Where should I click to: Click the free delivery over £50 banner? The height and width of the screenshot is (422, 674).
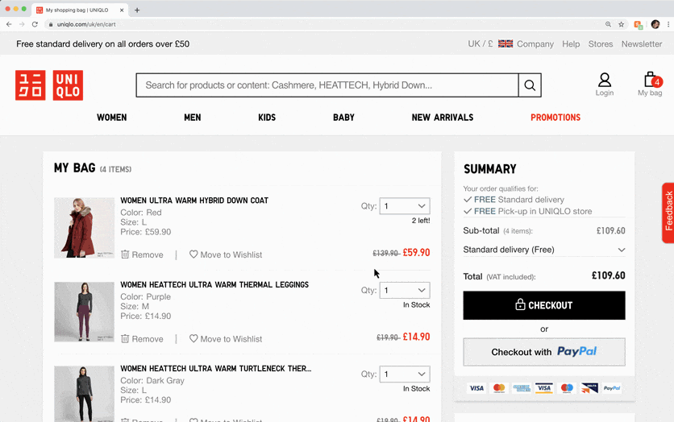pos(102,43)
